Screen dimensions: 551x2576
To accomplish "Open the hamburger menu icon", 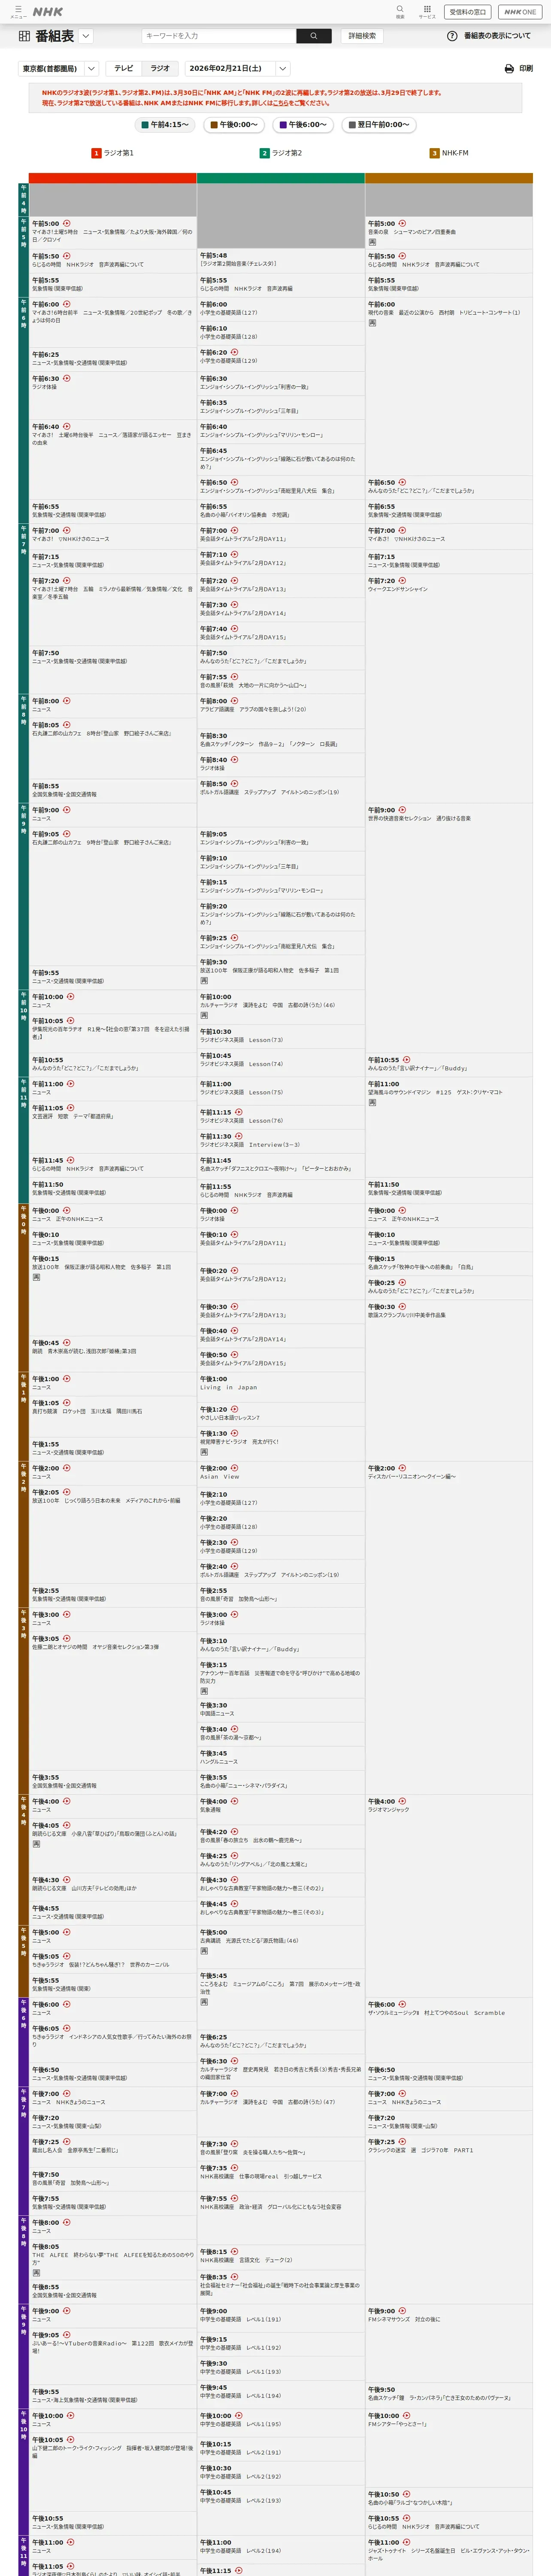I will point(18,11).
